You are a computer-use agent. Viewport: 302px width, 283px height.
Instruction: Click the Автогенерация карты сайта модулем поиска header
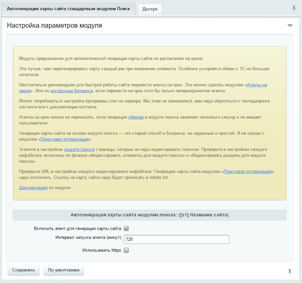tap(150, 215)
